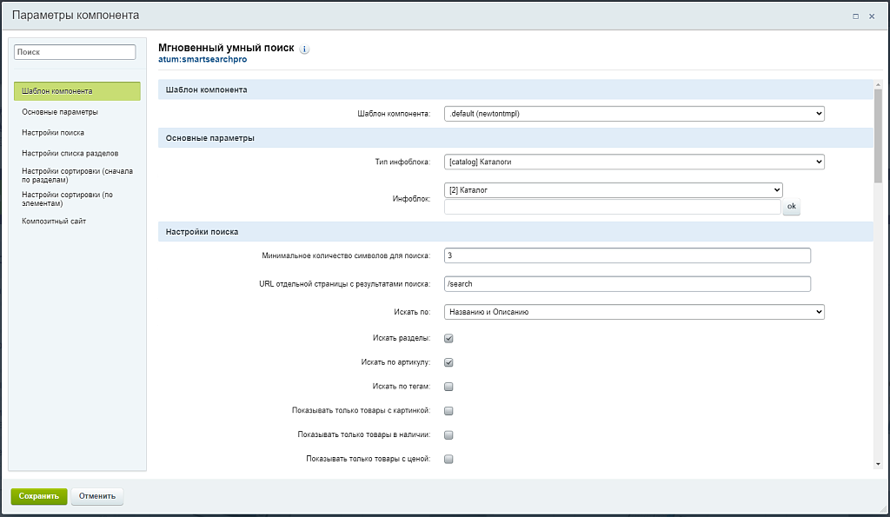Enable 'Показывать только товары в наличии'

[449, 435]
